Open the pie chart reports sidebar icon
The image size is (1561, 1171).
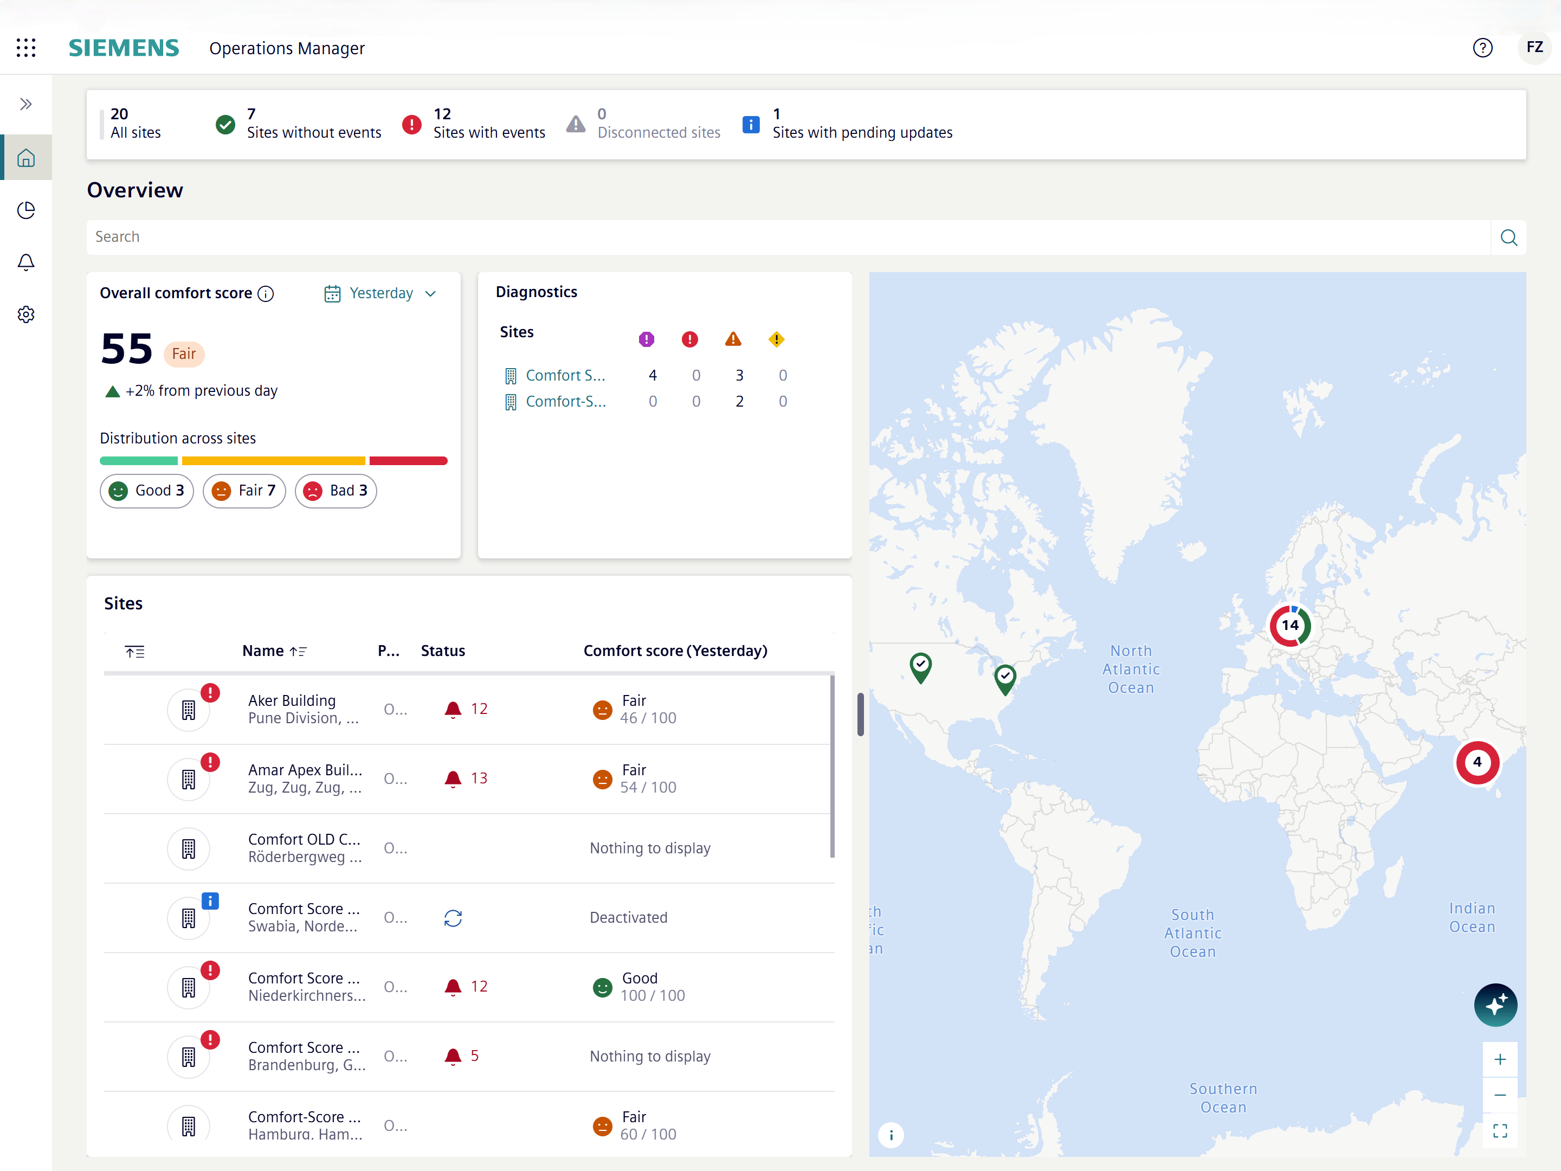tap(26, 210)
